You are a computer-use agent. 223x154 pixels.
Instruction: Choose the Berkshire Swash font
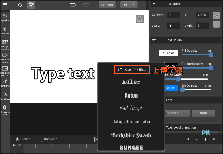131,135
